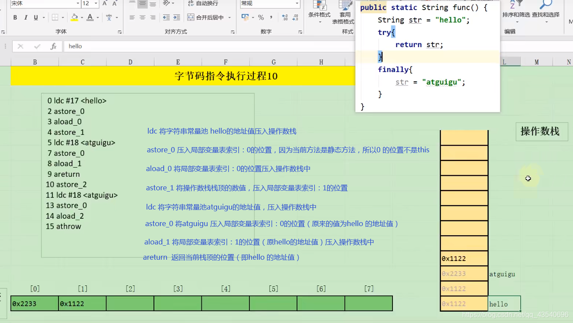Select column M header
Image resolution: width=573 pixels, height=323 pixels.
pyautogui.click(x=537, y=62)
